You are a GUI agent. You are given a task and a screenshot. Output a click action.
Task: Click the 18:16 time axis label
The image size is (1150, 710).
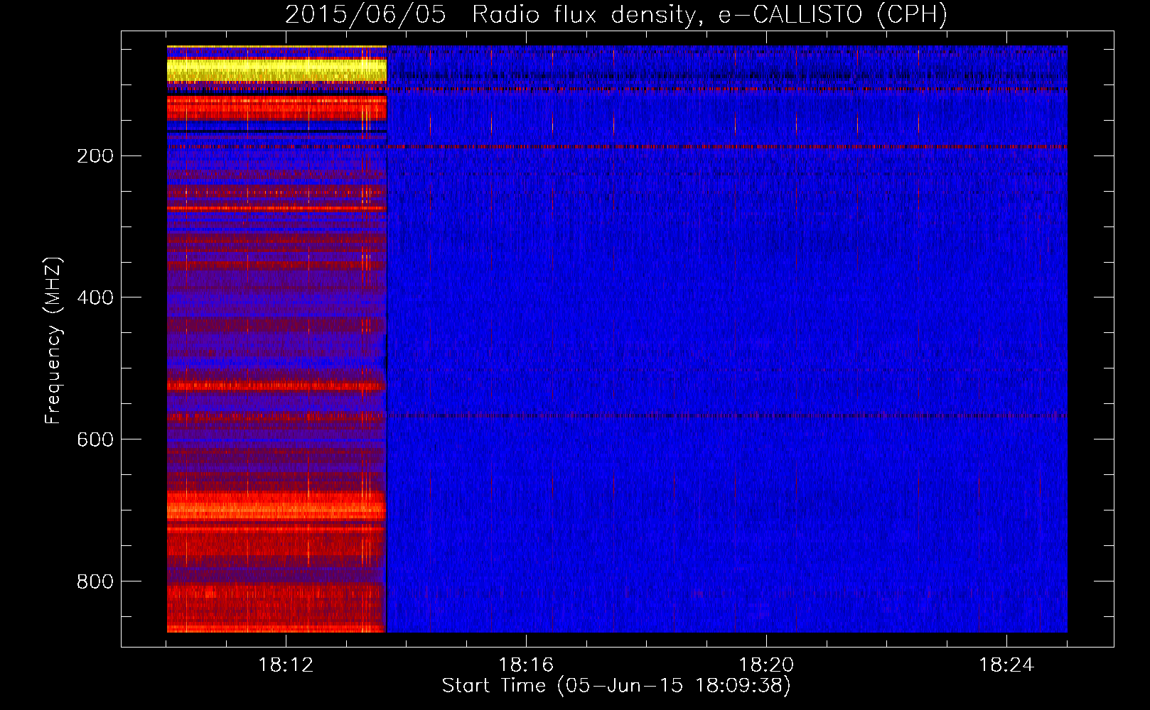coord(526,665)
